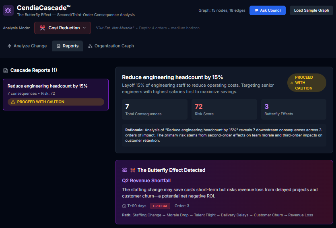336x228 pixels.
Task: Click the butterfly icon in Butterfly Effect header
Action: click(133, 170)
